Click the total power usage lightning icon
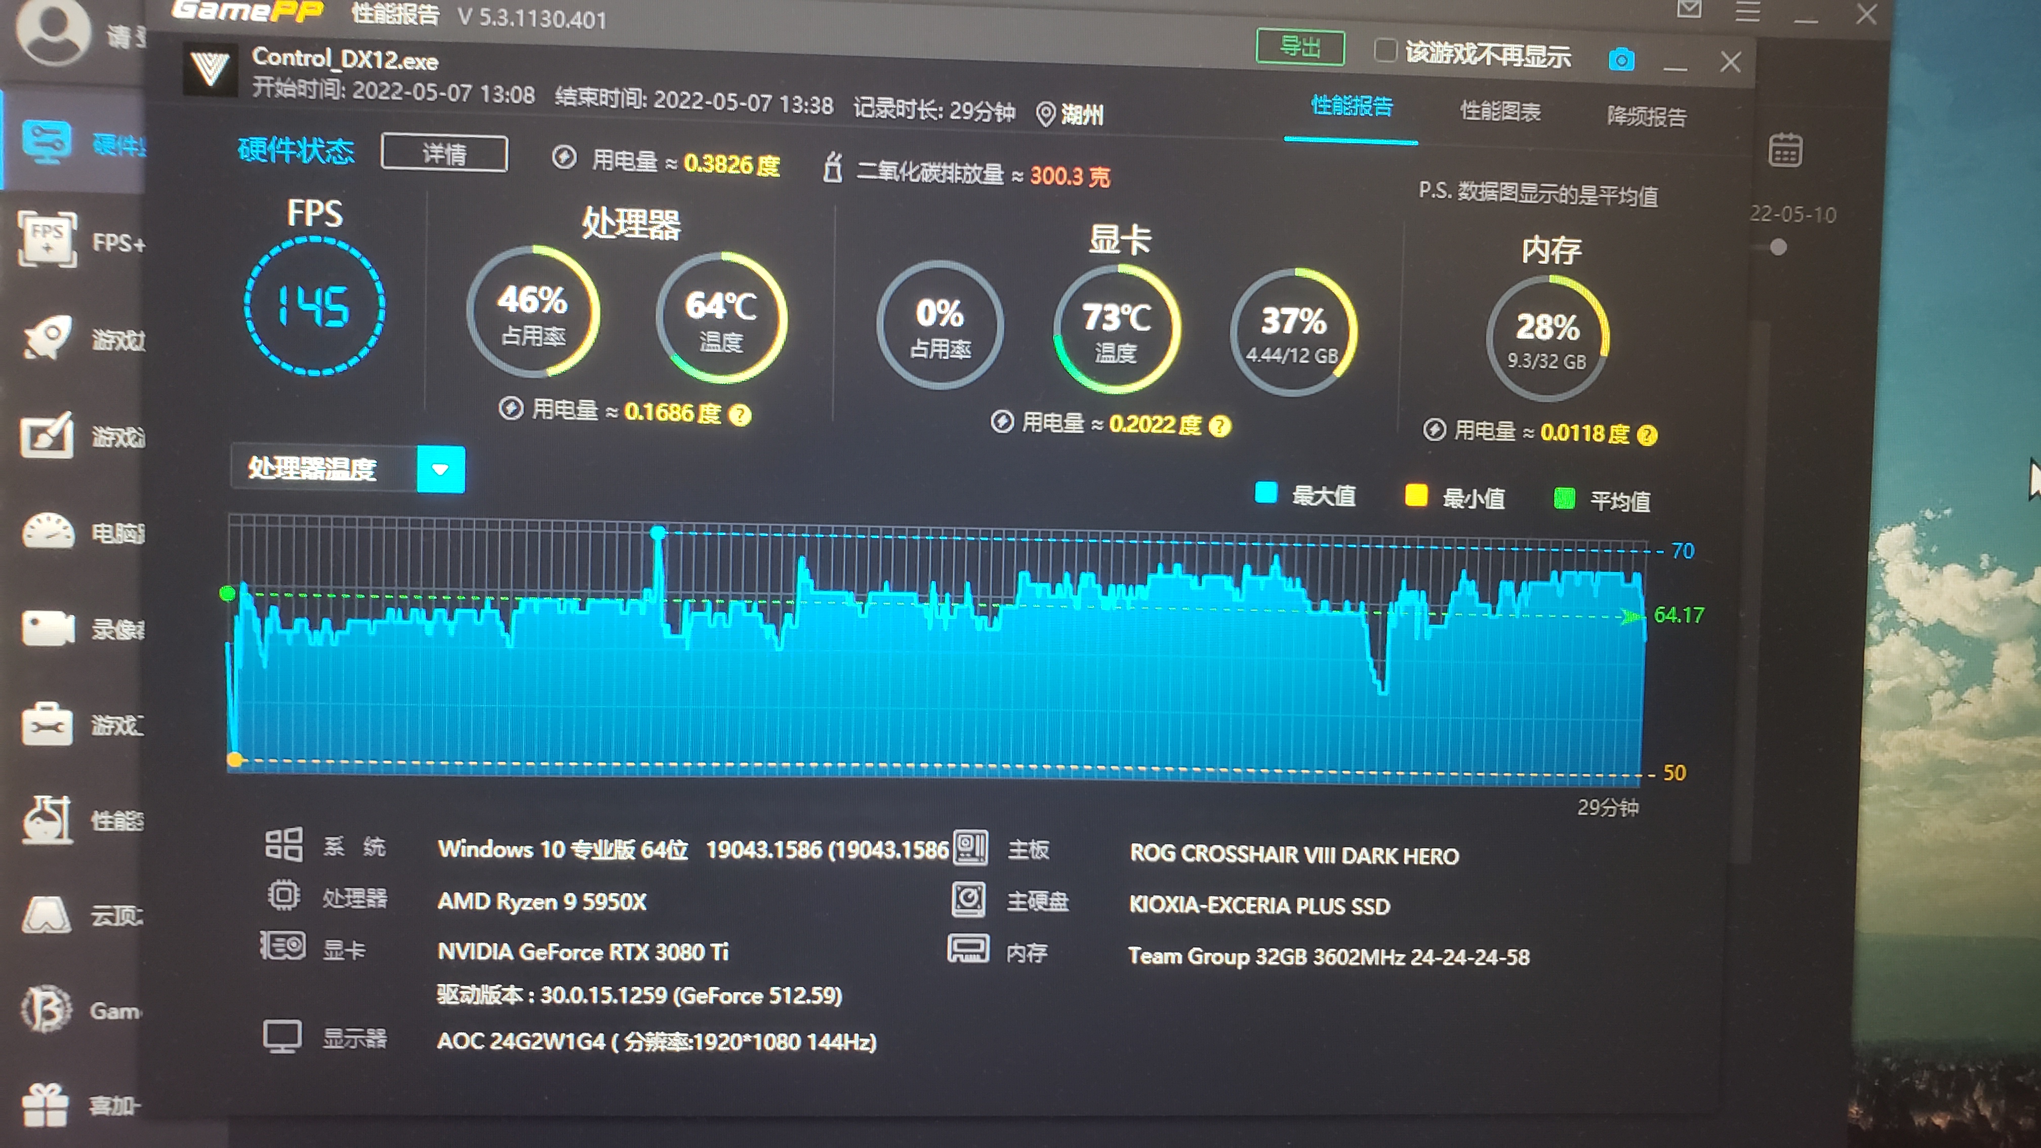 (x=563, y=157)
